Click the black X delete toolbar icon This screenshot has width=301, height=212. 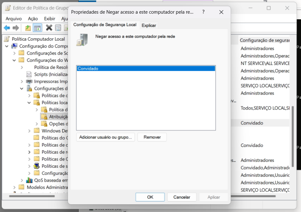click(49, 28)
